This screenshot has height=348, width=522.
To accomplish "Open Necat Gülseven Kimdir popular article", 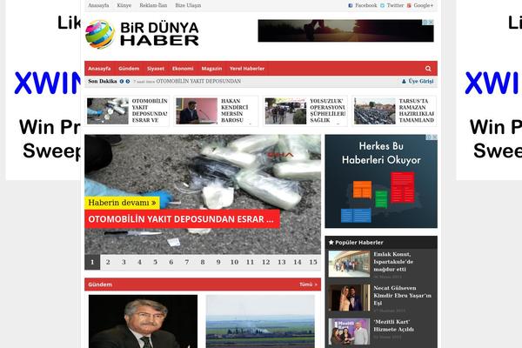I will click(402, 296).
